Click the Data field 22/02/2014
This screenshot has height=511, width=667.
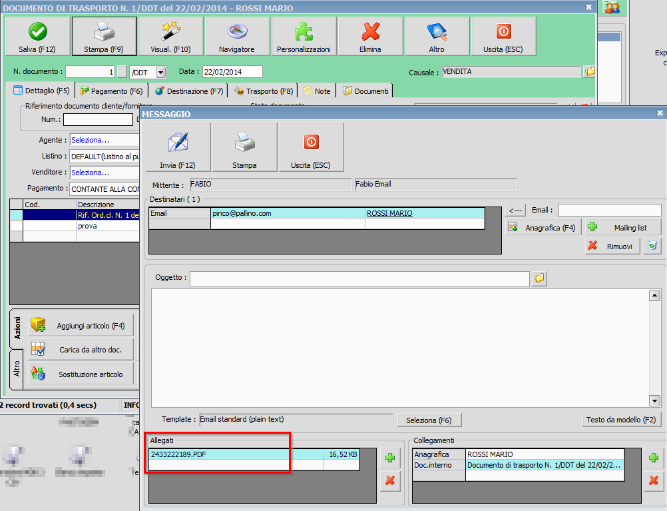point(232,72)
